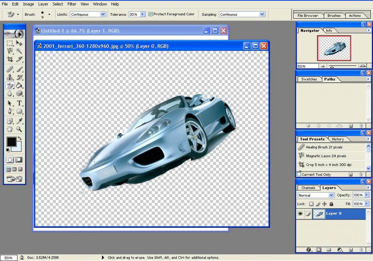Open the Filter menu

tap(72, 4)
